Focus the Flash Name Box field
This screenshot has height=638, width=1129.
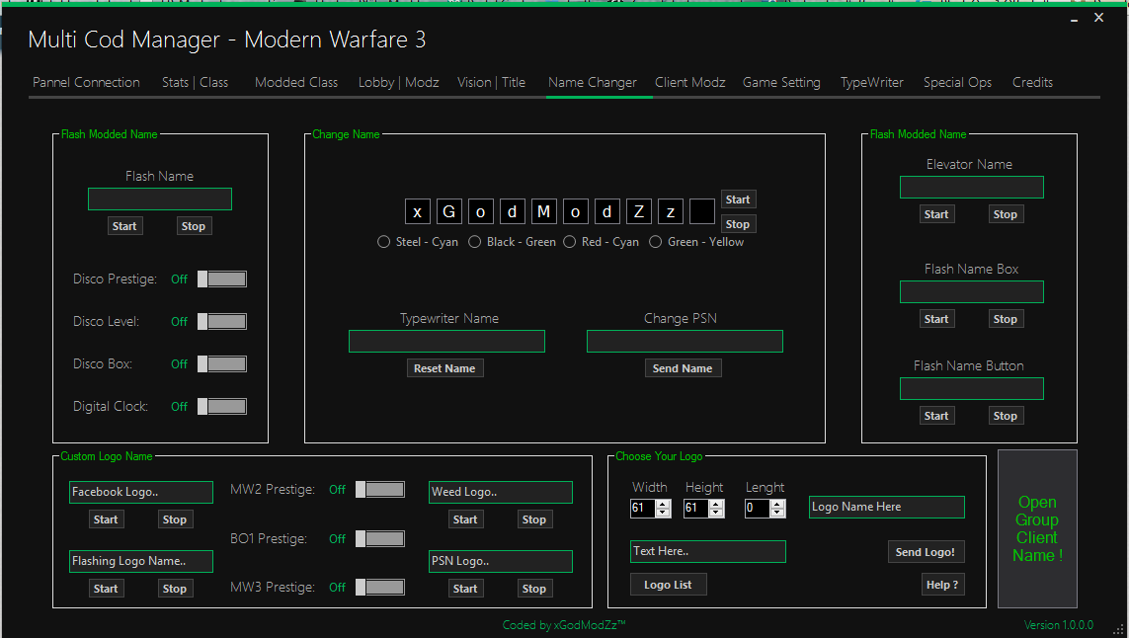[971, 291]
